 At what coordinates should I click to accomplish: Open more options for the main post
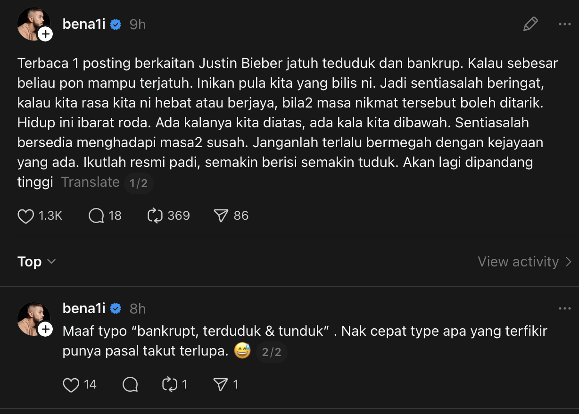pyautogui.click(x=564, y=24)
